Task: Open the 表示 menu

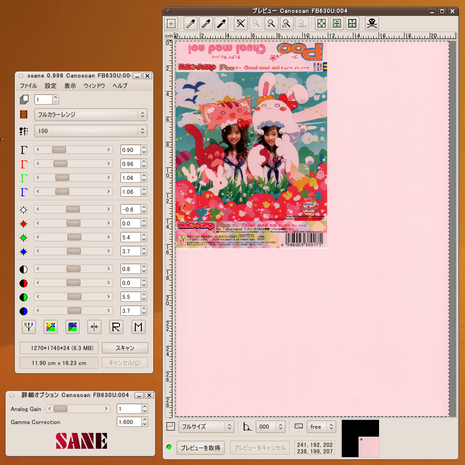Action: tap(70, 86)
